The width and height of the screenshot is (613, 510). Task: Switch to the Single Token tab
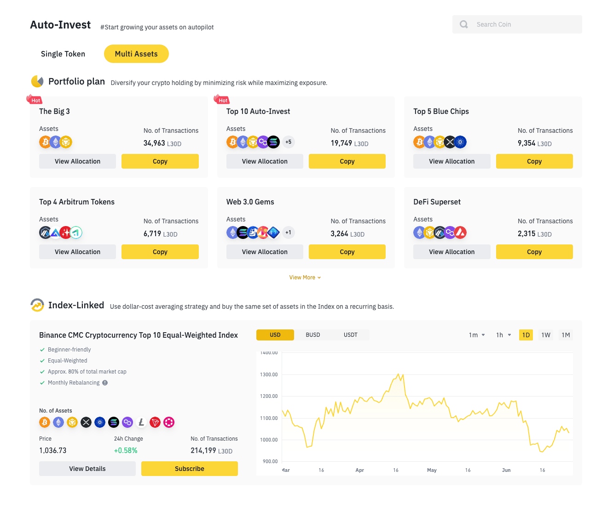pyautogui.click(x=63, y=54)
